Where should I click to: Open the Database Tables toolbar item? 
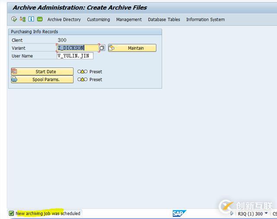164,19
